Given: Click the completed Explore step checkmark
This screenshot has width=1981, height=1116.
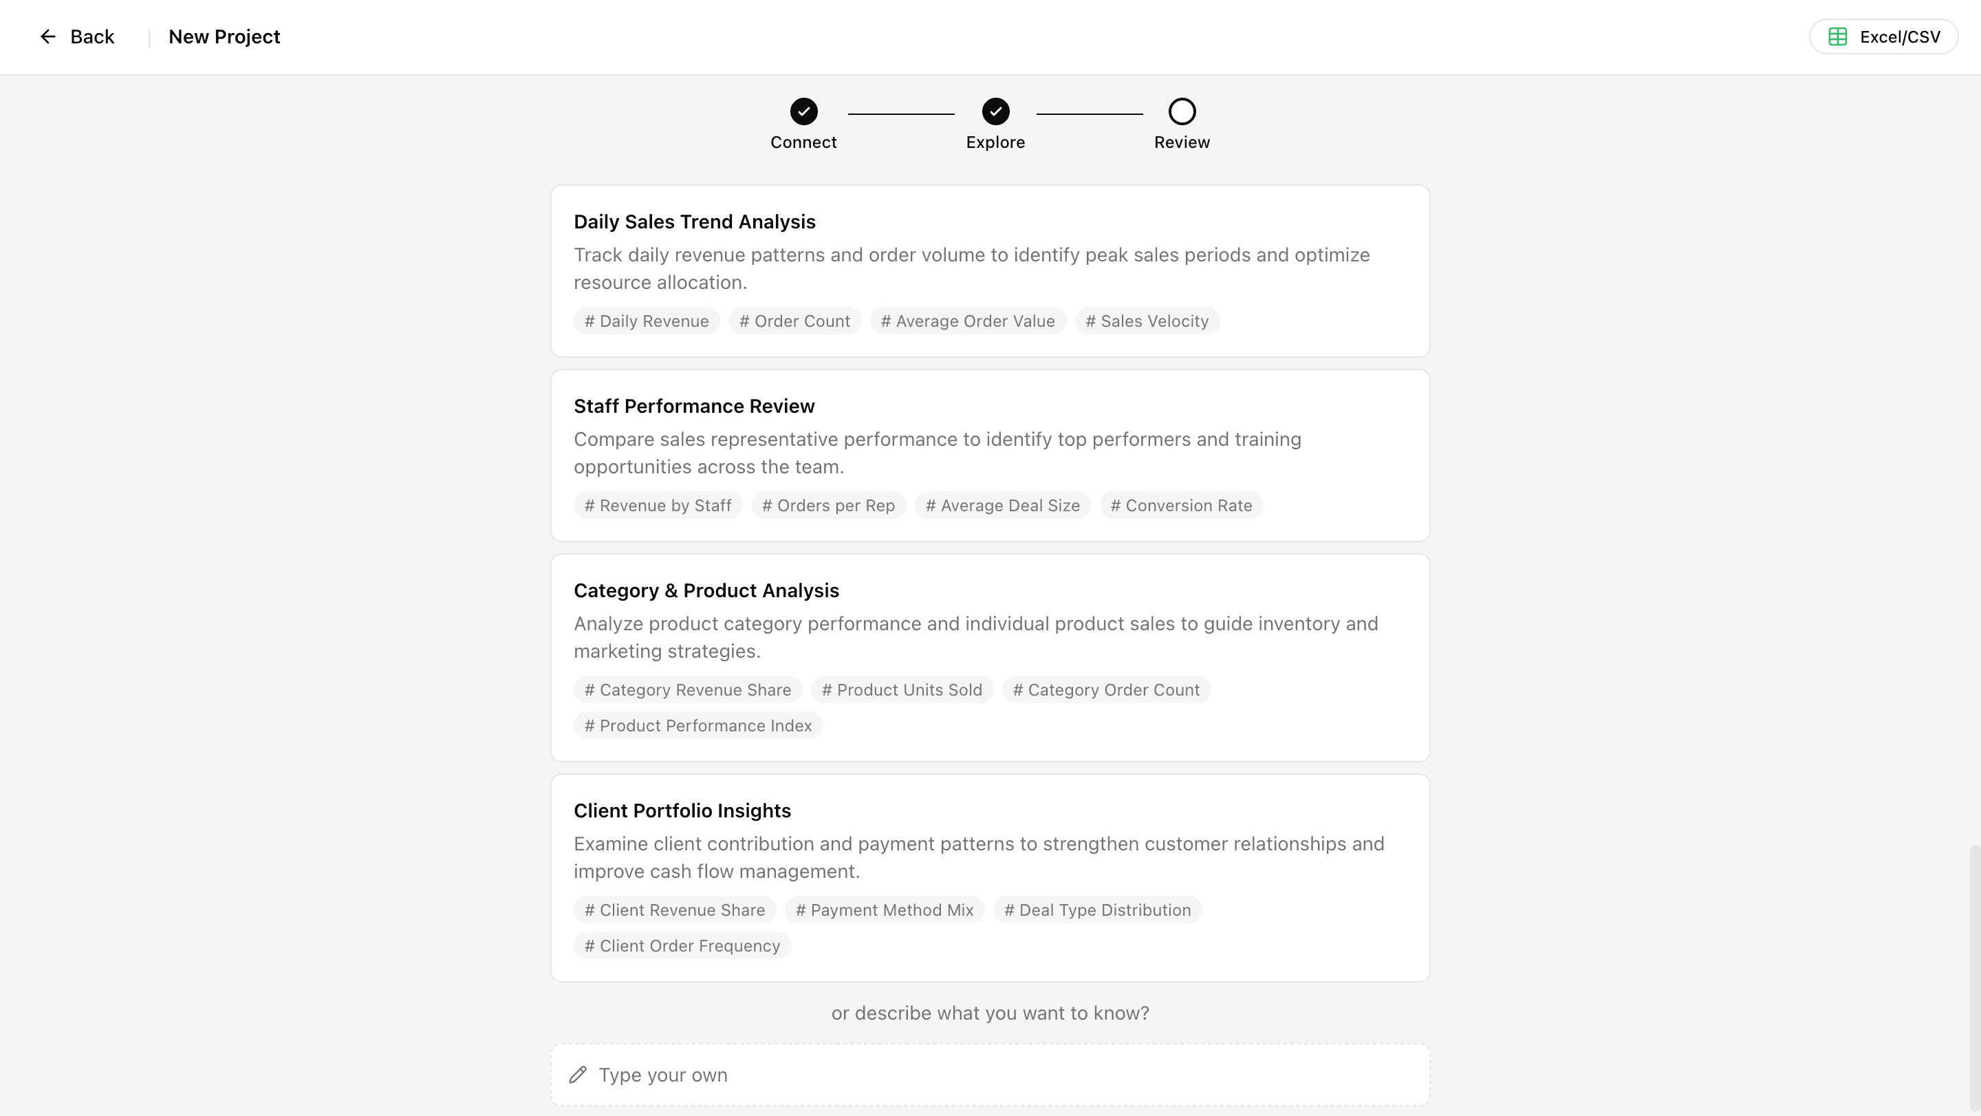Looking at the screenshot, I should coord(996,111).
